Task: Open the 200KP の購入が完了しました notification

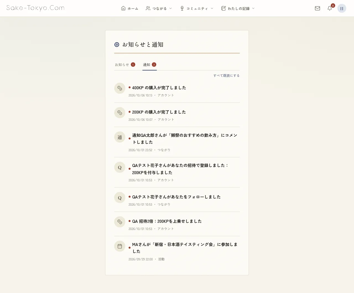Action: click(177, 115)
